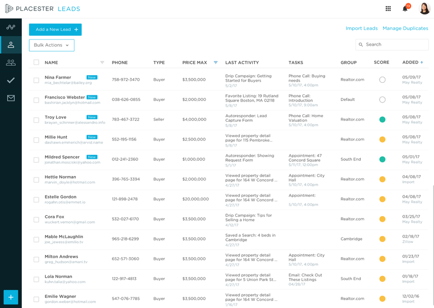
Task: Open the user profile avatar
Action: point(424,9)
